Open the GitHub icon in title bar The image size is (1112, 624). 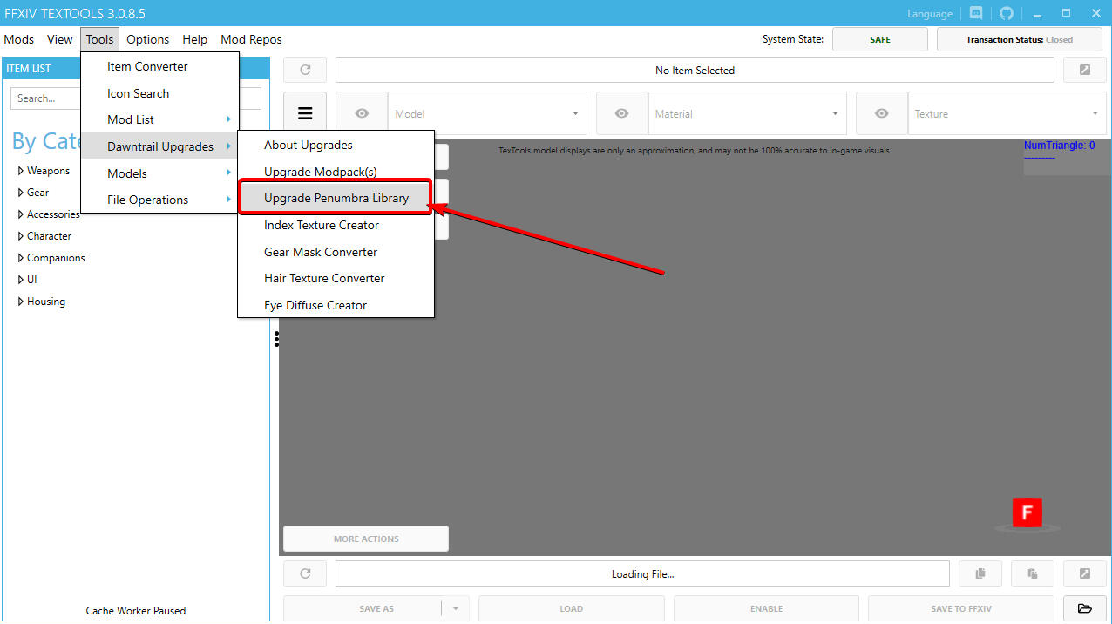click(x=1007, y=13)
